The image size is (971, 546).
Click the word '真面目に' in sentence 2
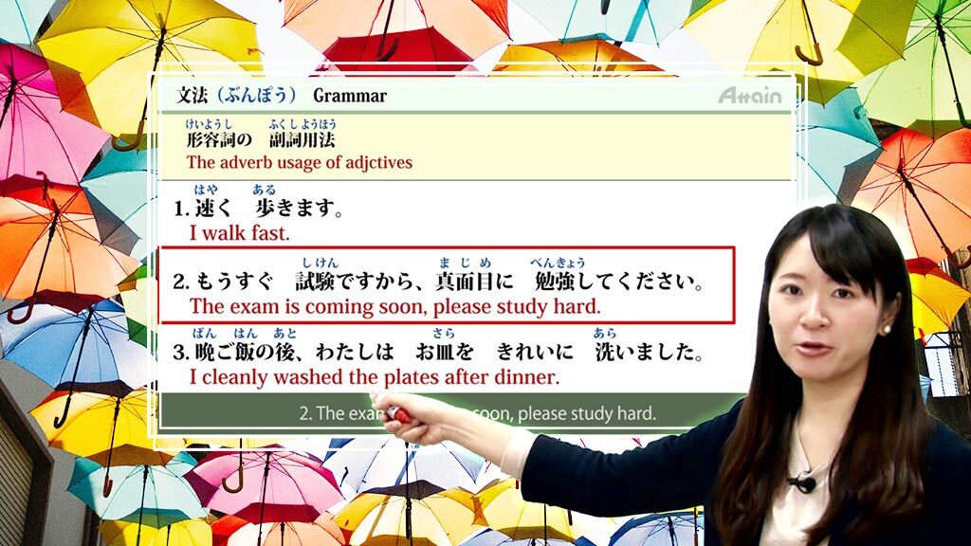474,282
